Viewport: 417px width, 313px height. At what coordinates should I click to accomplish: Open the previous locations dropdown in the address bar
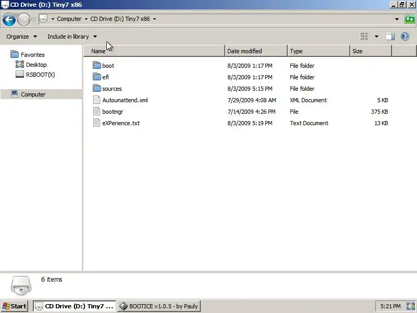[397, 19]
